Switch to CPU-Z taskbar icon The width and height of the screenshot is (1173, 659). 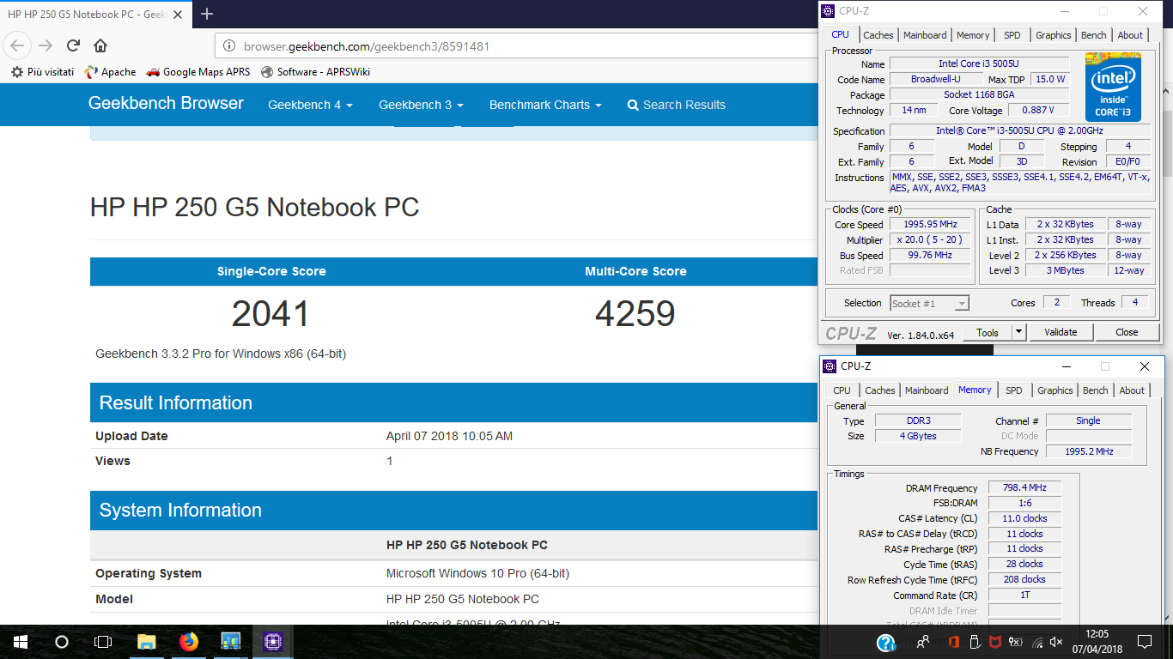click(273, 642)
